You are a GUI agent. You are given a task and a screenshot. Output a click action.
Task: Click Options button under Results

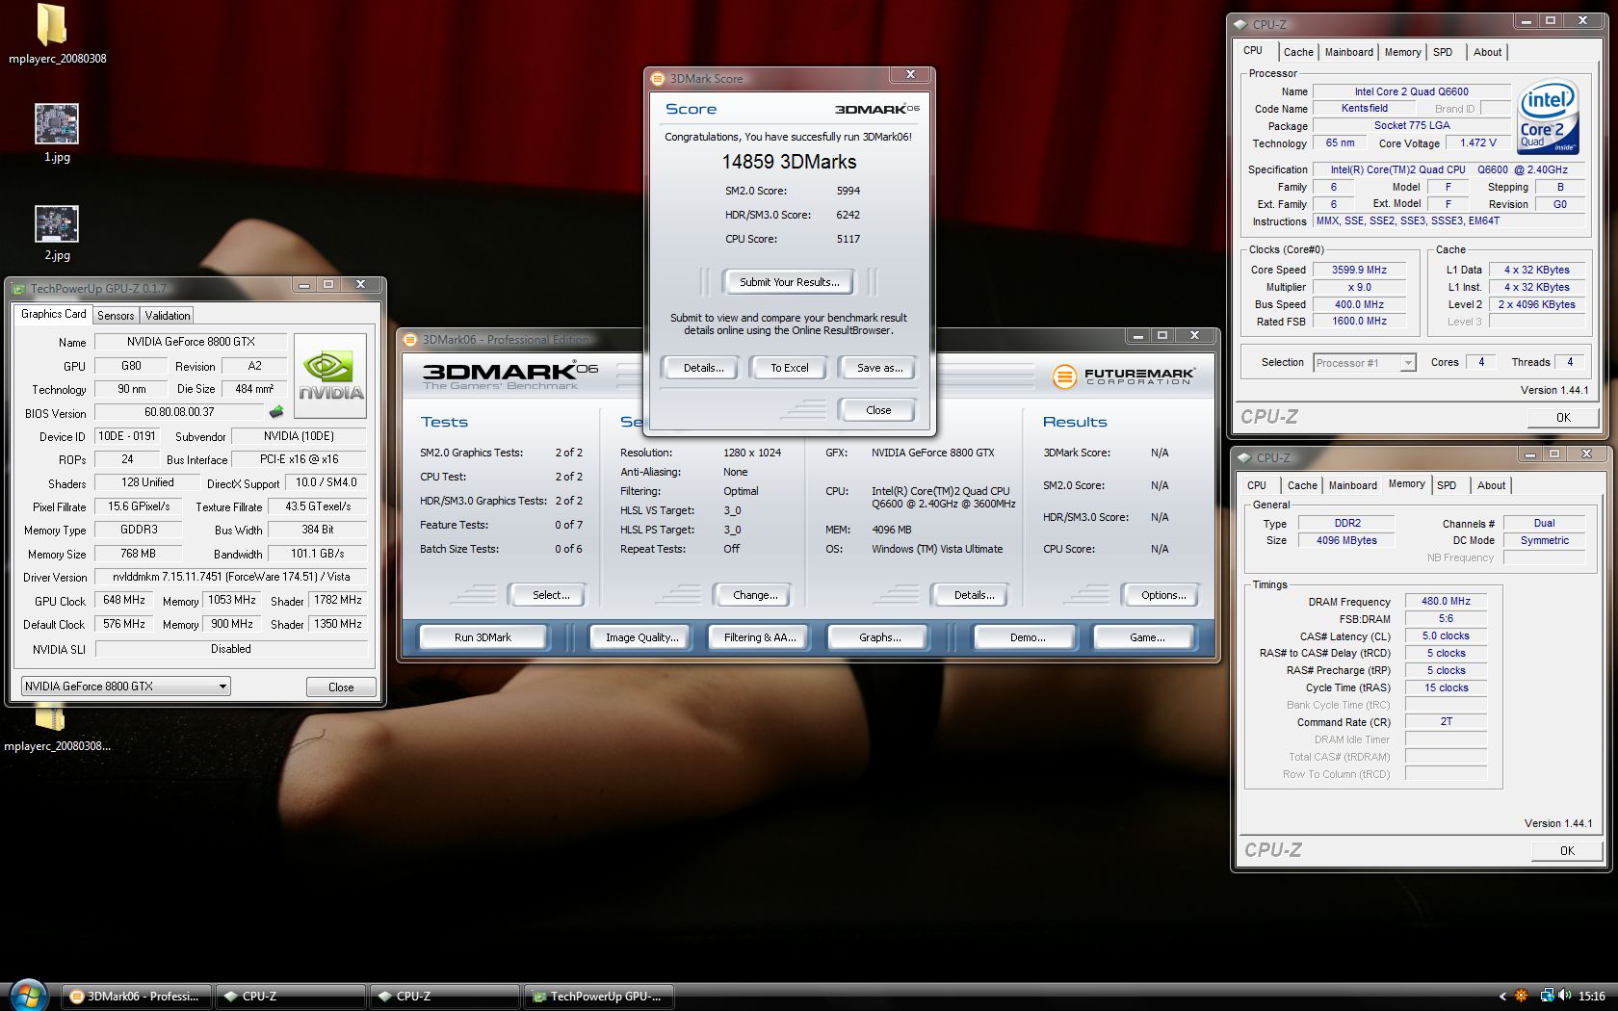1162,595
